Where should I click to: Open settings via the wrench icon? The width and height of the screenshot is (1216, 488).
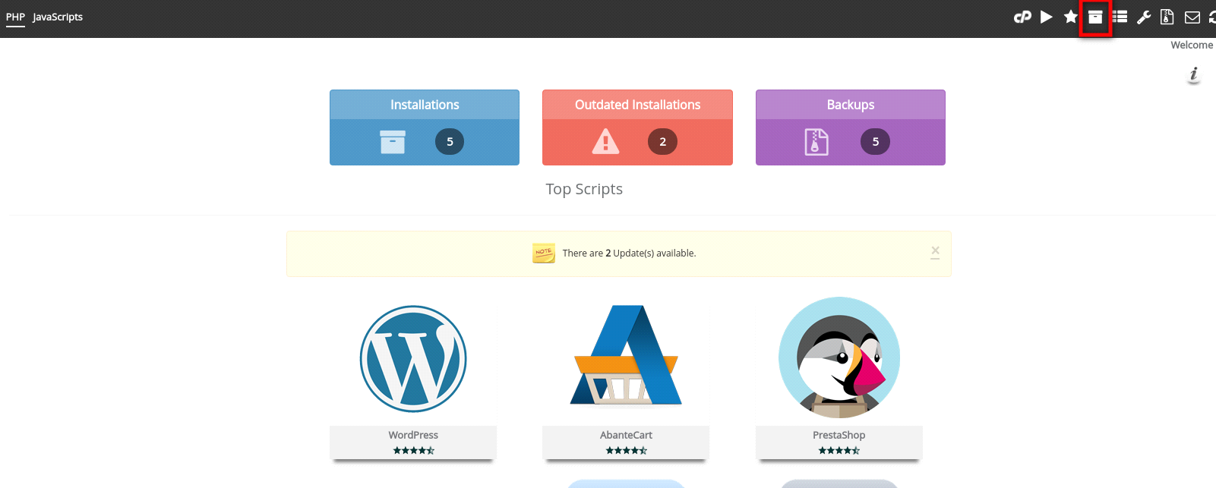pyautogui.click(x=1144, y=17)
